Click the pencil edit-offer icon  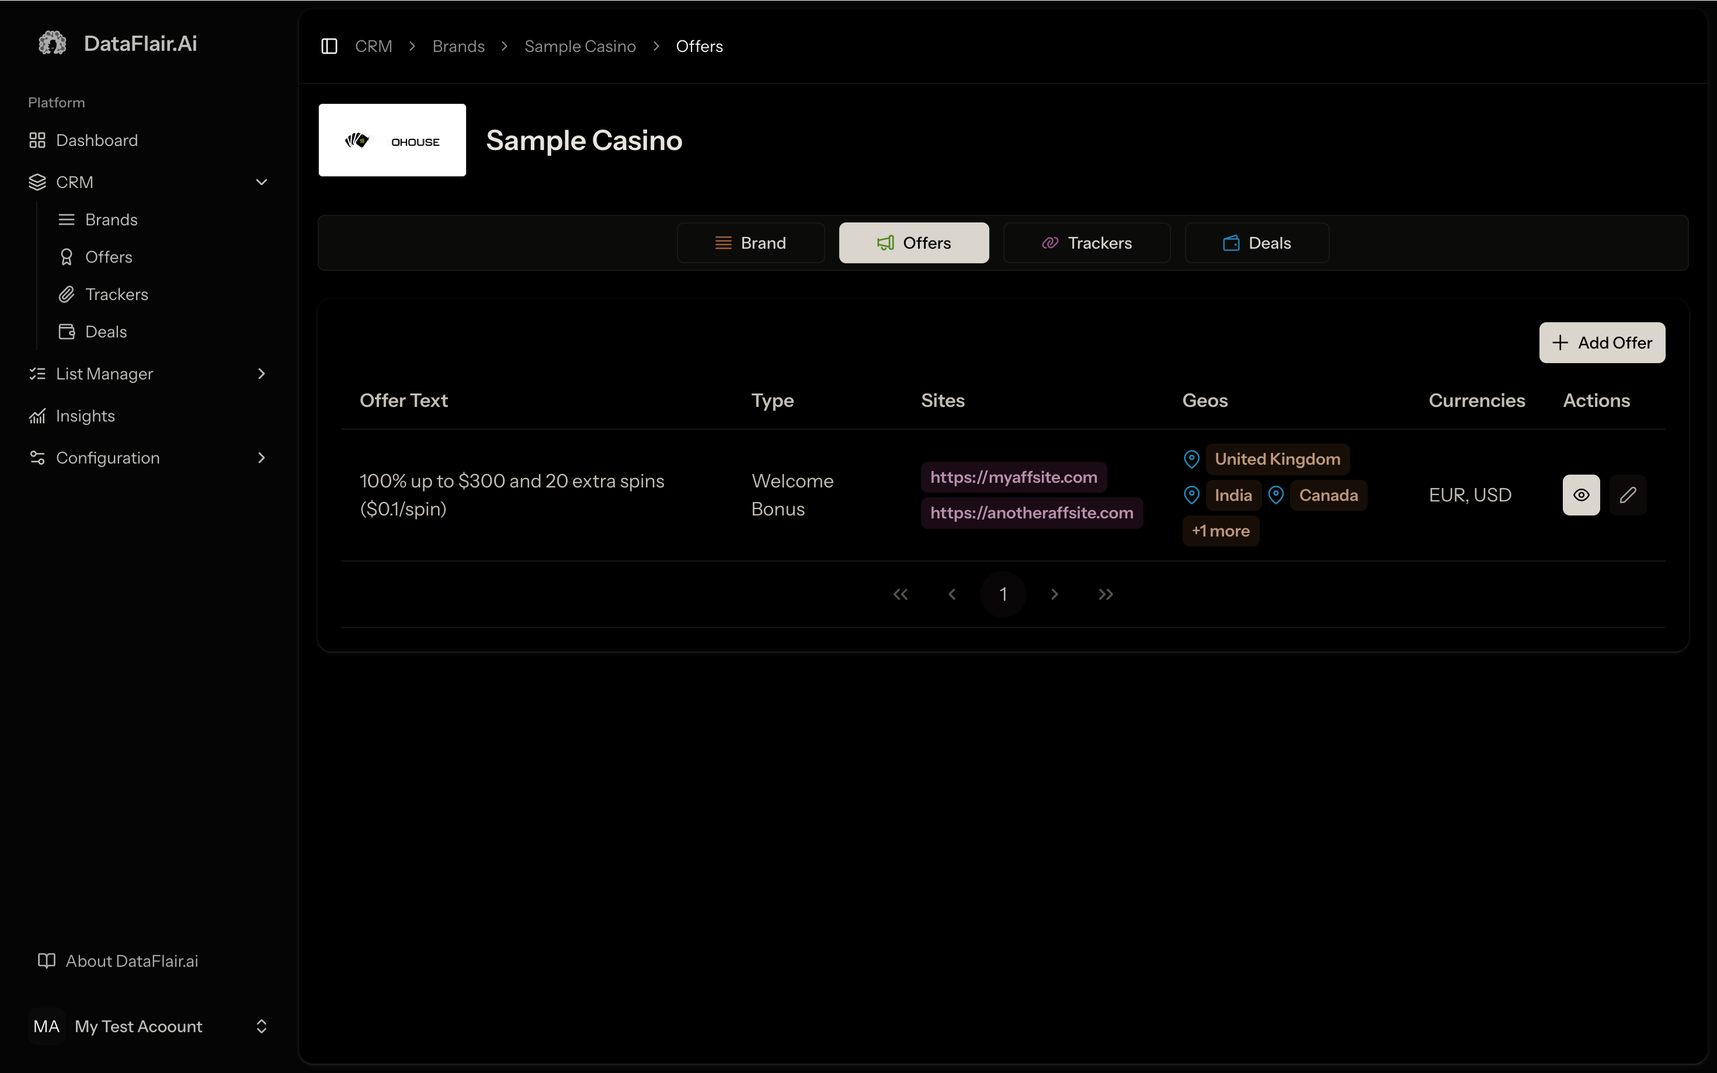tap(1628, 494)
